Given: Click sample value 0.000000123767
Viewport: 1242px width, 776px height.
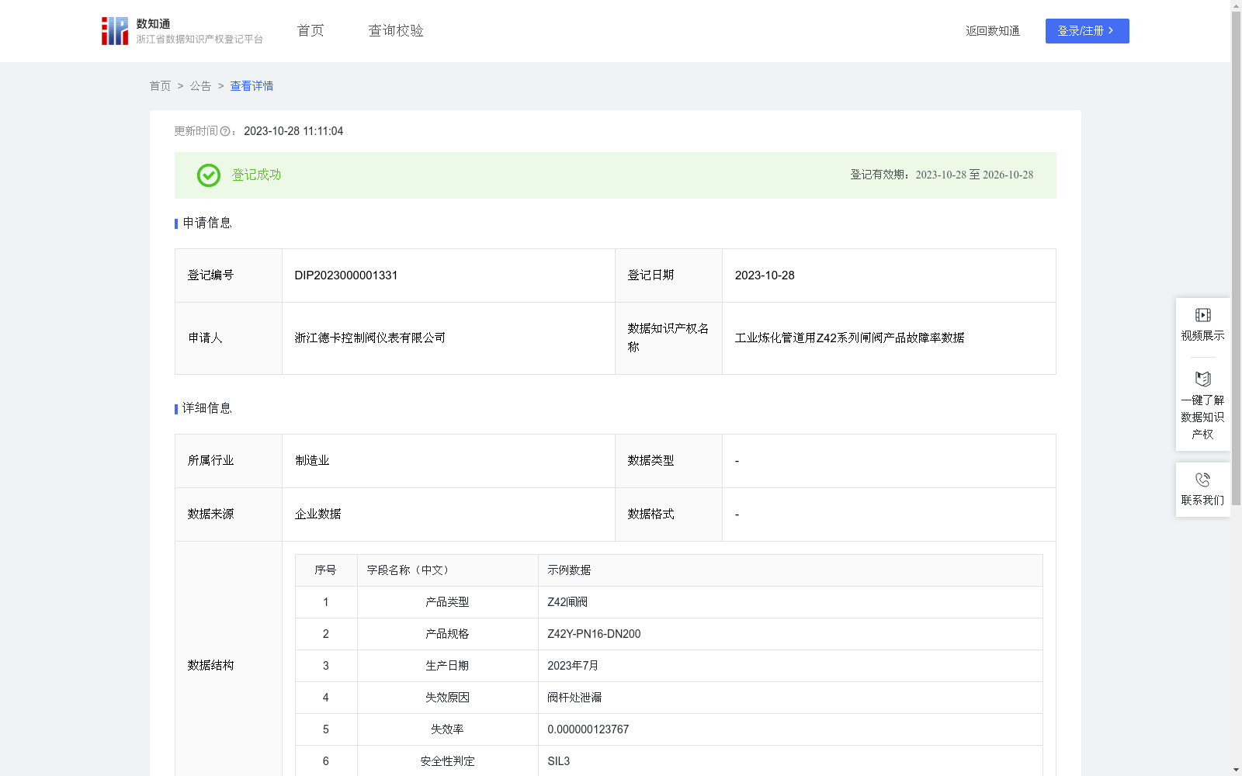Looking at the screenshot, I should pos(588,729).
